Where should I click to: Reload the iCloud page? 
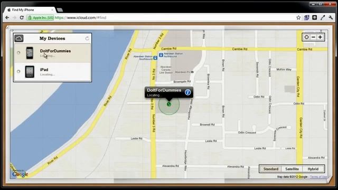click(22, 17)
